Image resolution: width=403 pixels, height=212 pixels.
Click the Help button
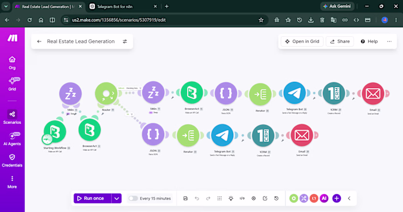click(x=369, y=41)
